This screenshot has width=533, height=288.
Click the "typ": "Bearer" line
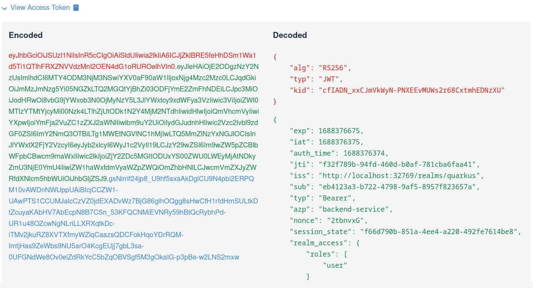point(322,198)
